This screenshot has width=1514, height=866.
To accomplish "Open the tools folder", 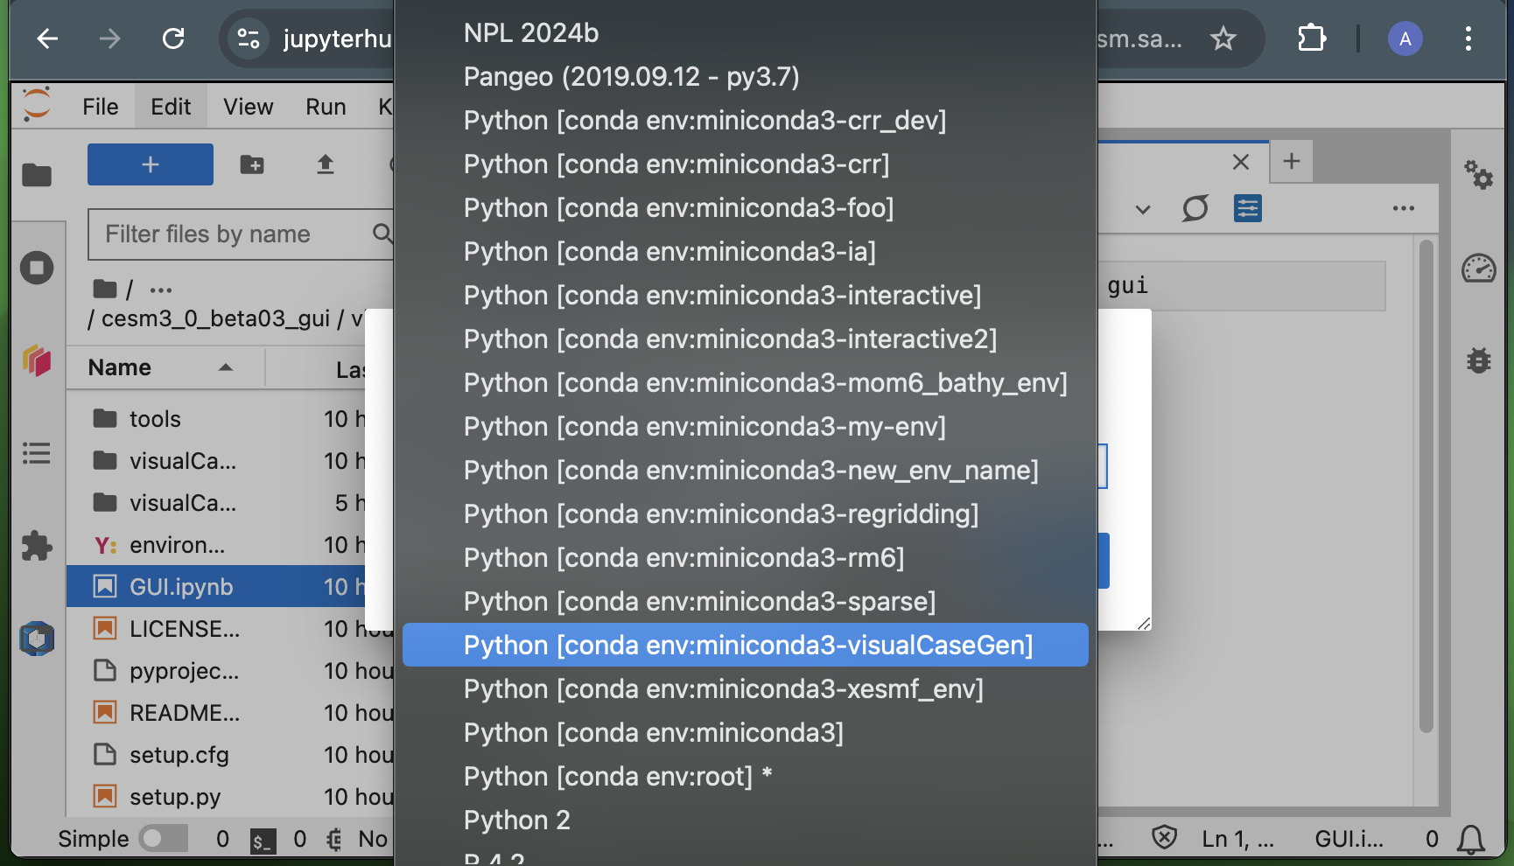I will (x=230, y=419).
